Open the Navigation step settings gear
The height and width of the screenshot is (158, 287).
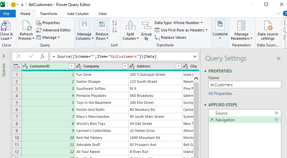pyautogui.click(x=276, y=120)
